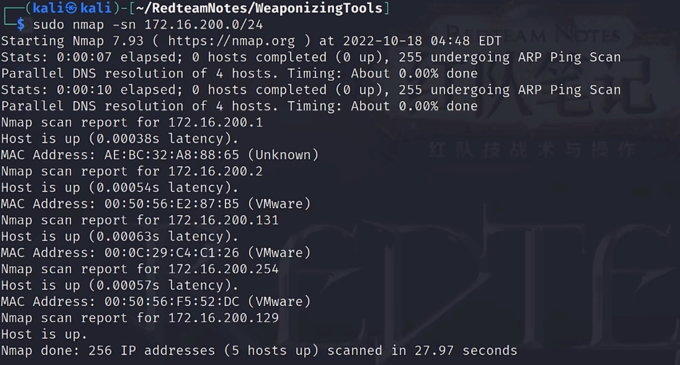Viewport: 680px width, 365px height.
Task: Click MAC address 00:0C:29:C4:C1:26
Action: (171, 253)
